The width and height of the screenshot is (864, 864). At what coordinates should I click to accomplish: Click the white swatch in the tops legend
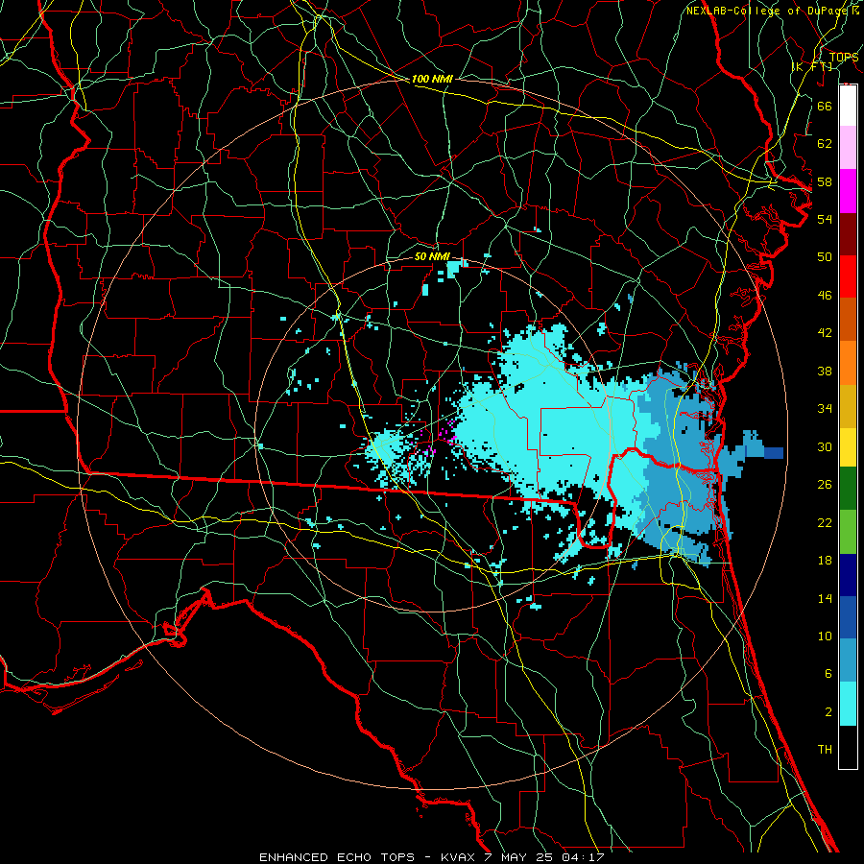848,106
